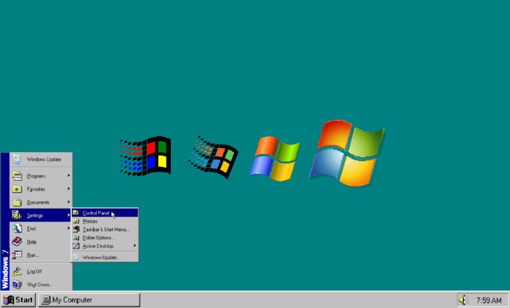510x308 pixels.
Task: Click the Control Panel icon
Action: 76,213
